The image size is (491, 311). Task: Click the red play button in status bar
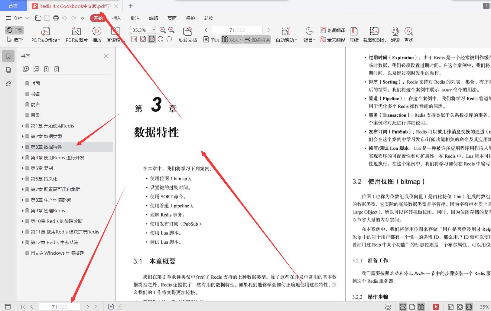point(436,307)
